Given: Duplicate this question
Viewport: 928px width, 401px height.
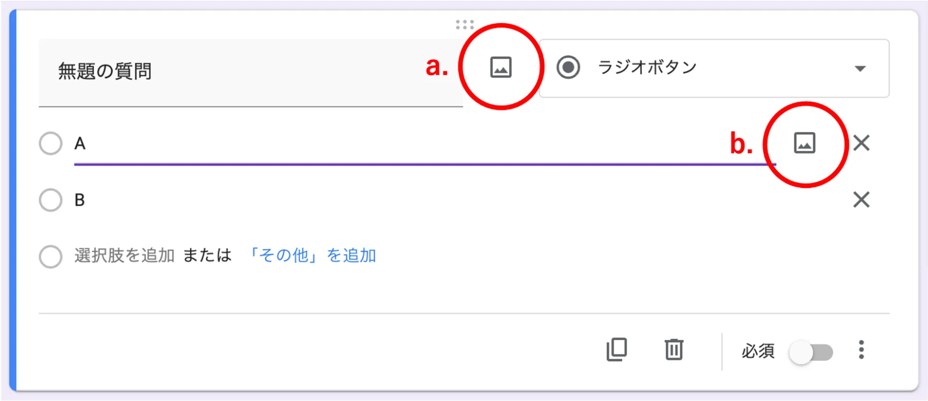Looking at the screenshot, I should [617, 349].
